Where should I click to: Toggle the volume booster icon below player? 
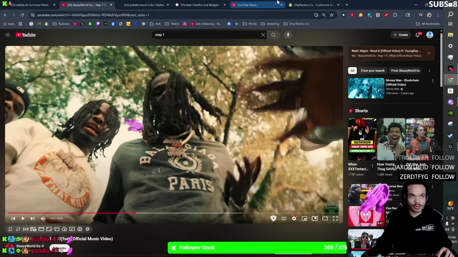click(x=26, y=229)
